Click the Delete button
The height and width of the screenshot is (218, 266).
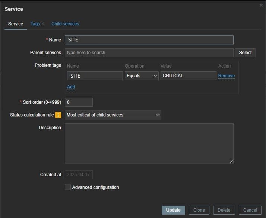pos(224,210)
